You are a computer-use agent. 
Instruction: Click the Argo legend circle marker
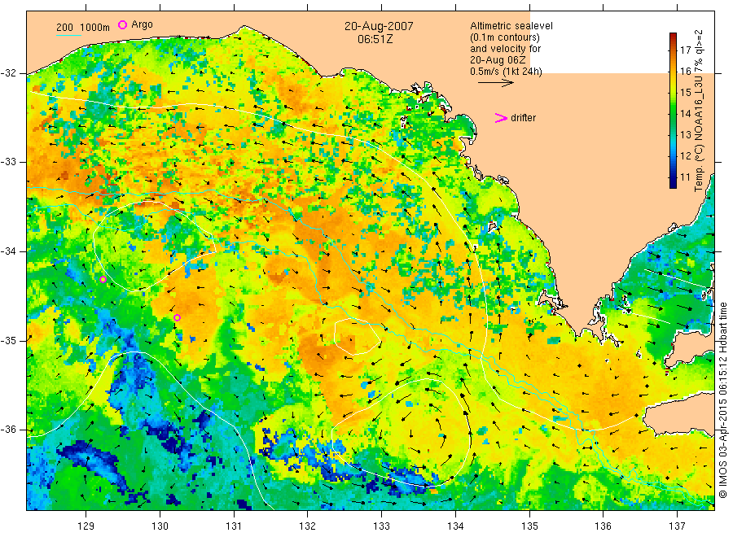coord(122,24)
